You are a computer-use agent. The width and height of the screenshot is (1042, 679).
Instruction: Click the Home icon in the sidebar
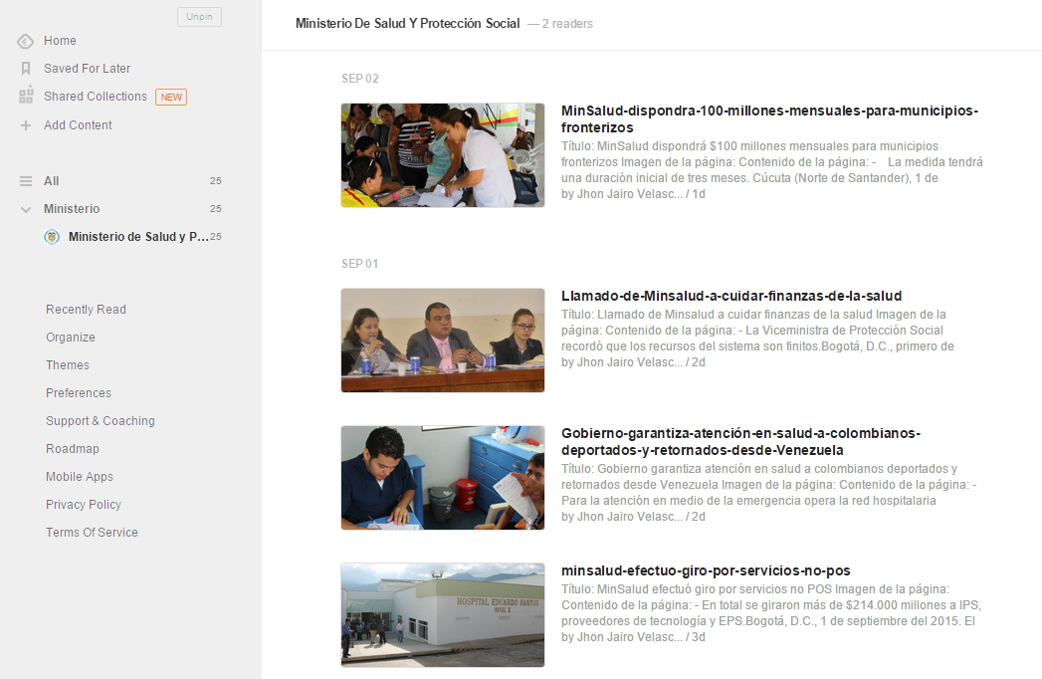(x=24, y=40)
